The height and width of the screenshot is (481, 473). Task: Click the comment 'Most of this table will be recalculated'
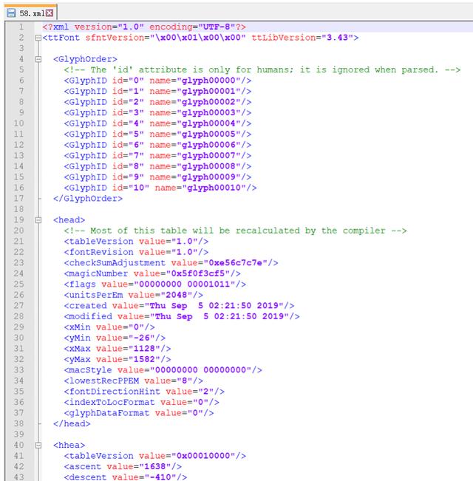coord(235,231)
